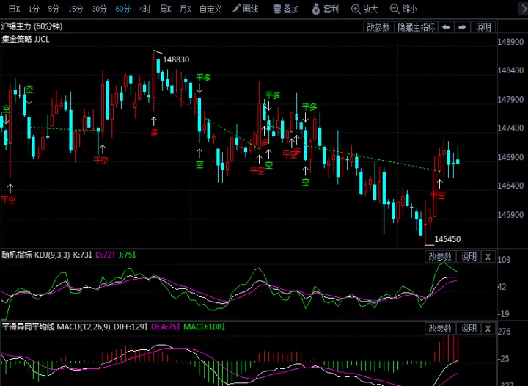
Task: Zoom in with the 放大 magnifier
Action: pos(364,9)
